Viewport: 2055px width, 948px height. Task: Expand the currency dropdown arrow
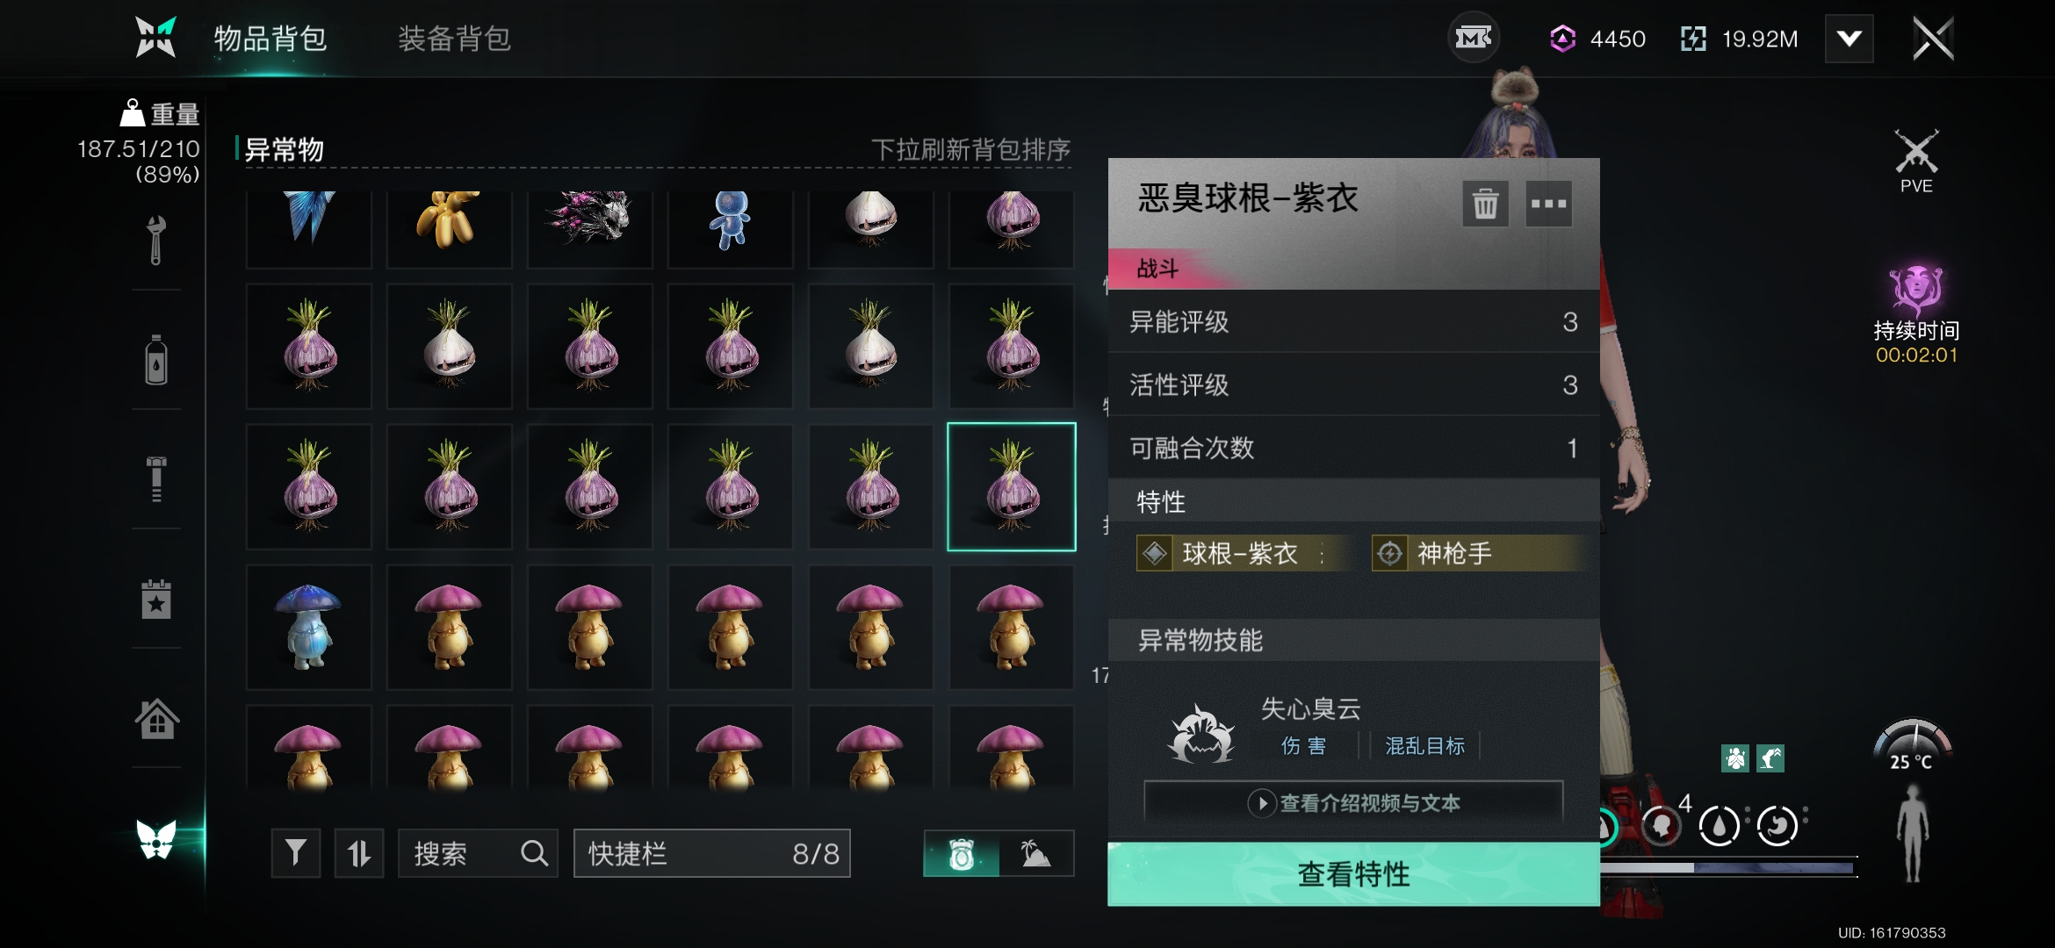pos(1849,39)
